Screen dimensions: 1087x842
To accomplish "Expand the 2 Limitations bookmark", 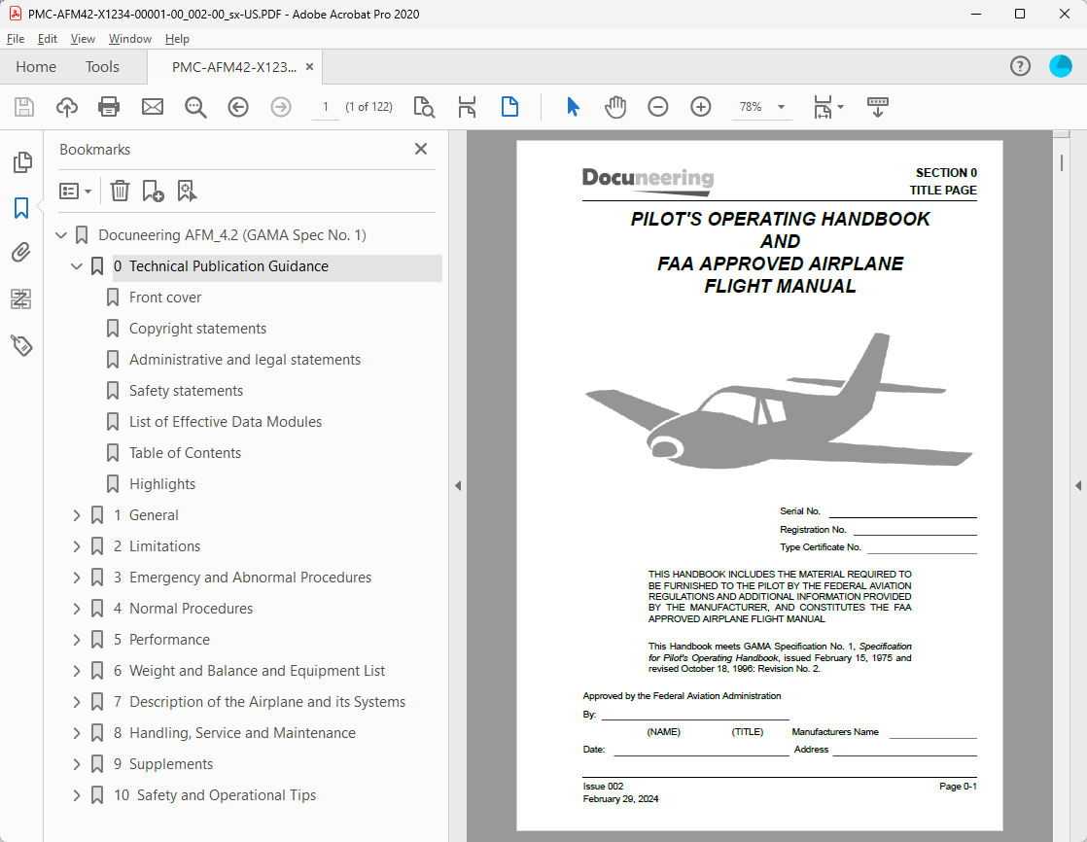I will click(76, 546).
